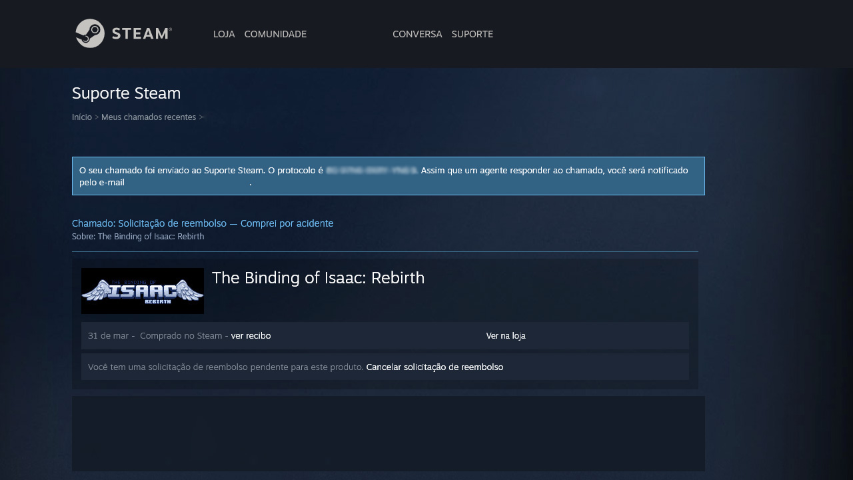Screen dimensions: 853x480
Task: Go to CONVERSA in top navigation
Action: [417, 34]
